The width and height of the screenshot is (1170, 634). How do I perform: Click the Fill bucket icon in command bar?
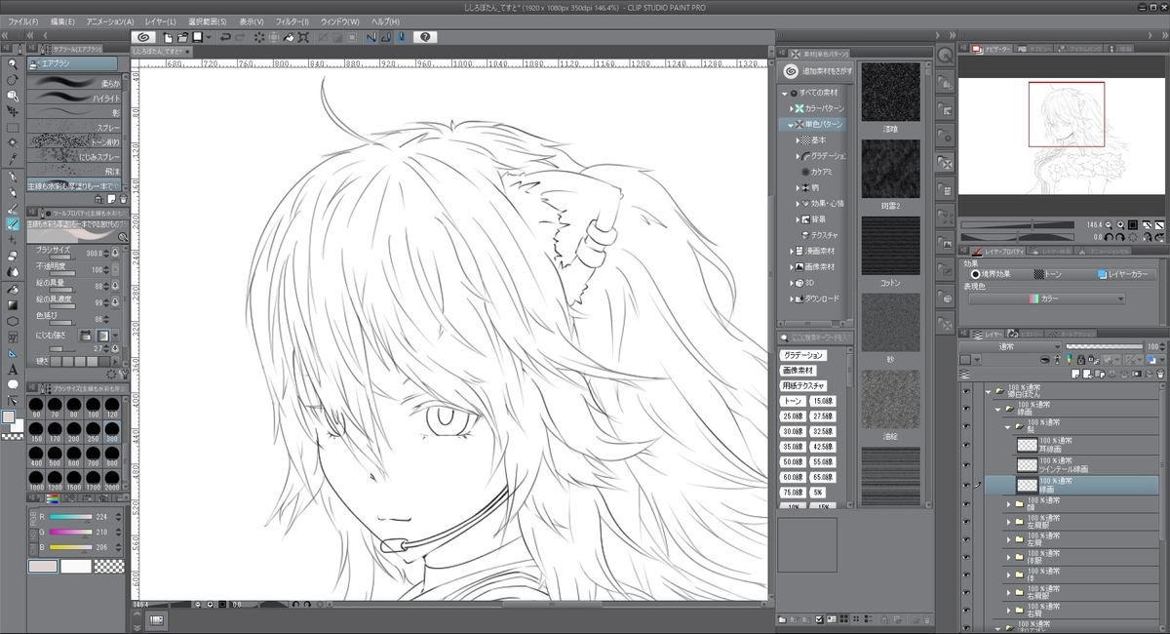[x=290, y=37]
